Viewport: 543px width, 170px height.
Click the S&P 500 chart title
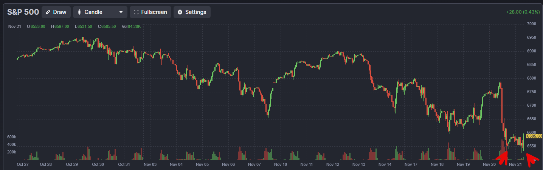coord(23,12)
